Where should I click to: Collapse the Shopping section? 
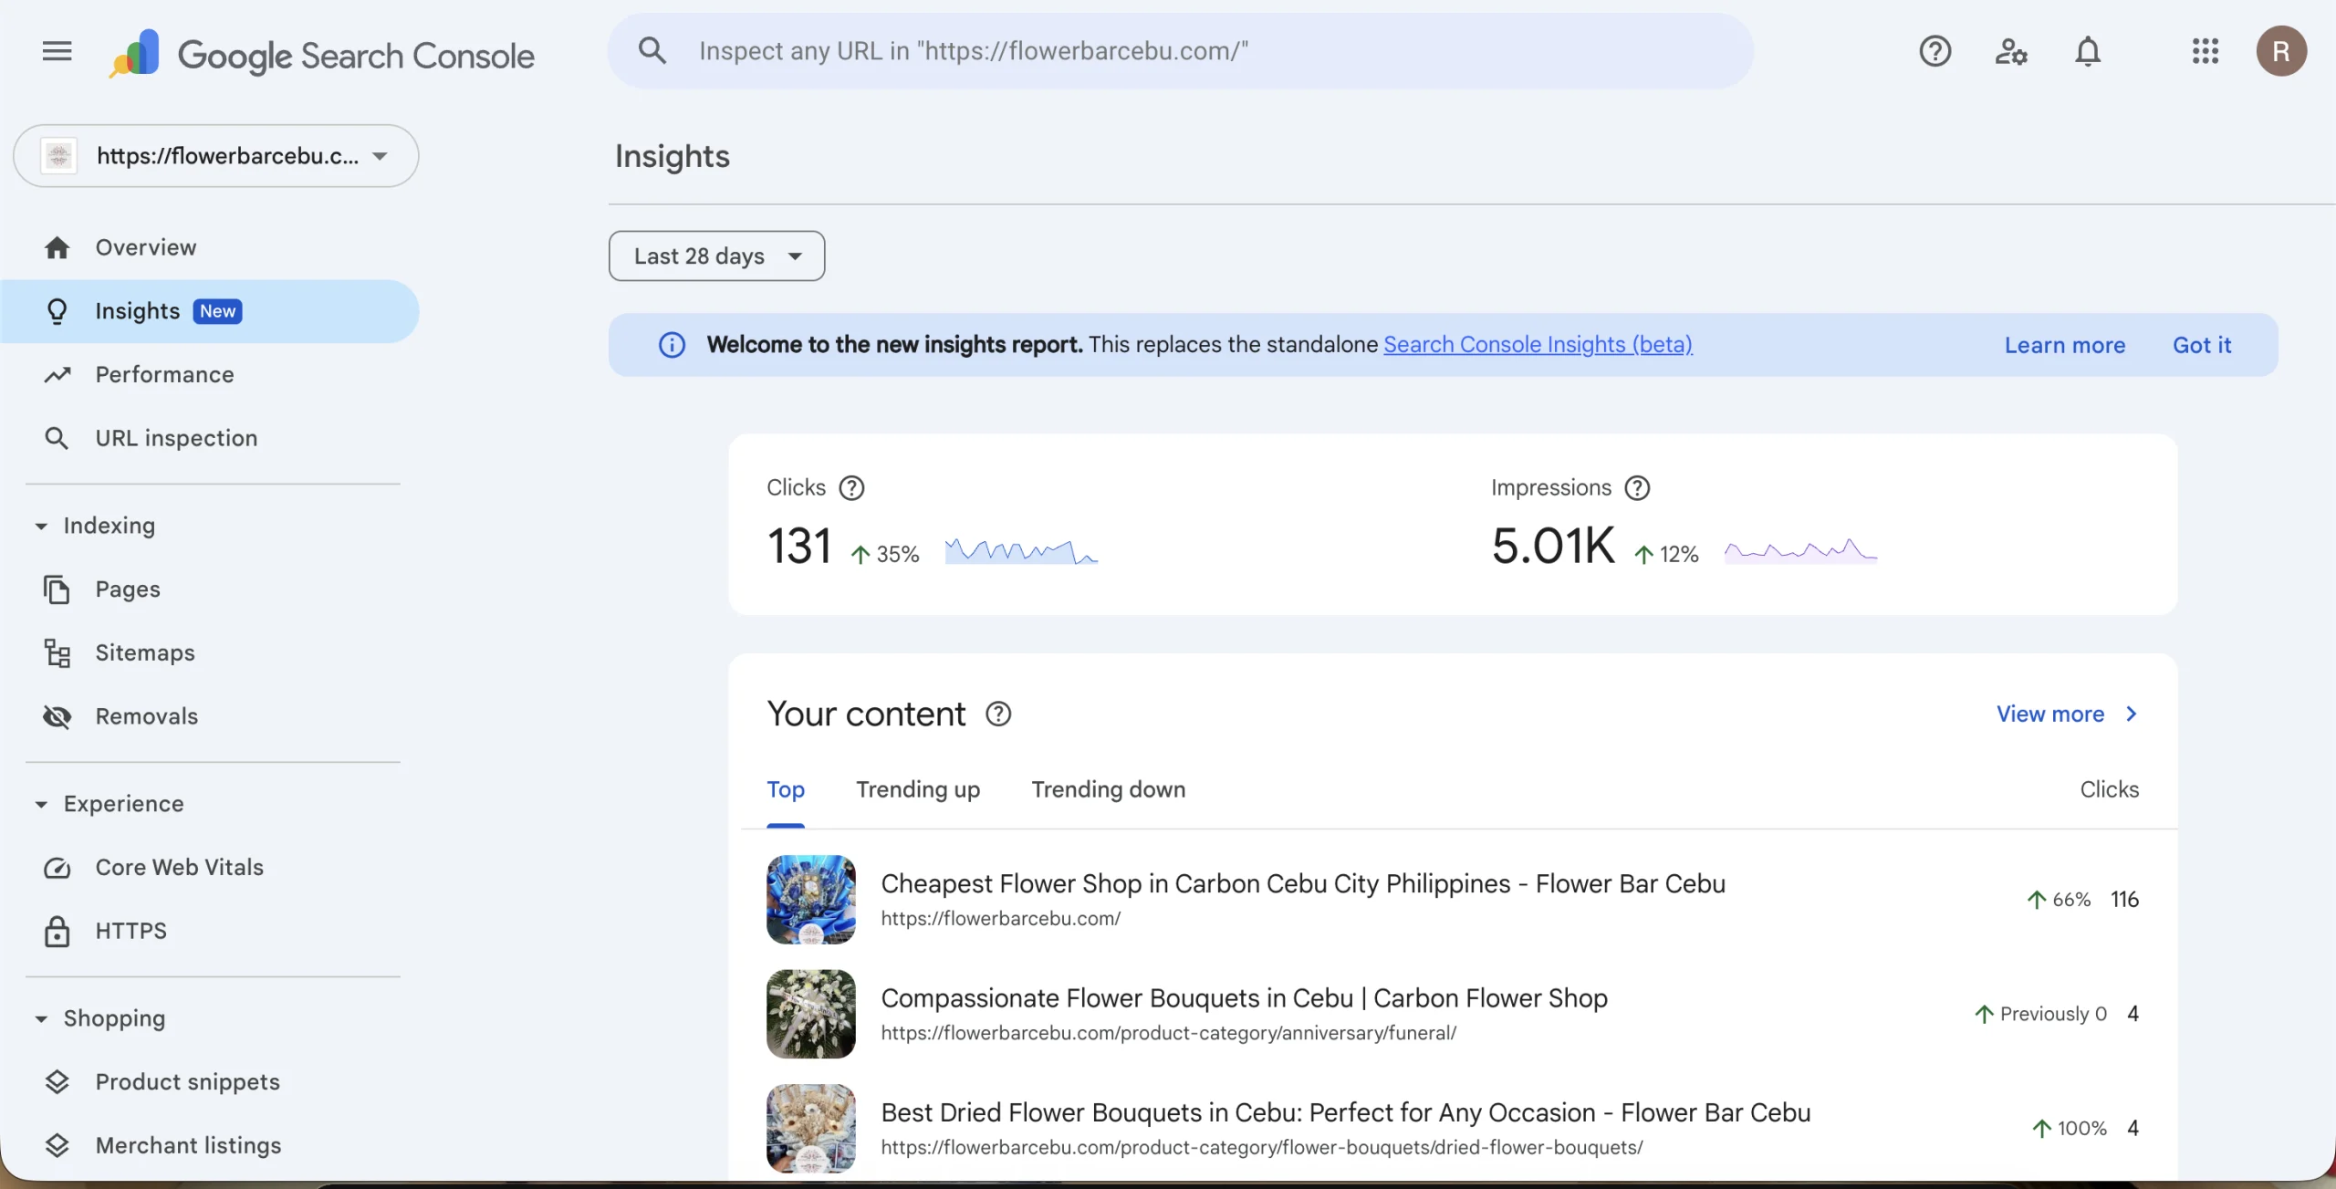(41, 1019)
